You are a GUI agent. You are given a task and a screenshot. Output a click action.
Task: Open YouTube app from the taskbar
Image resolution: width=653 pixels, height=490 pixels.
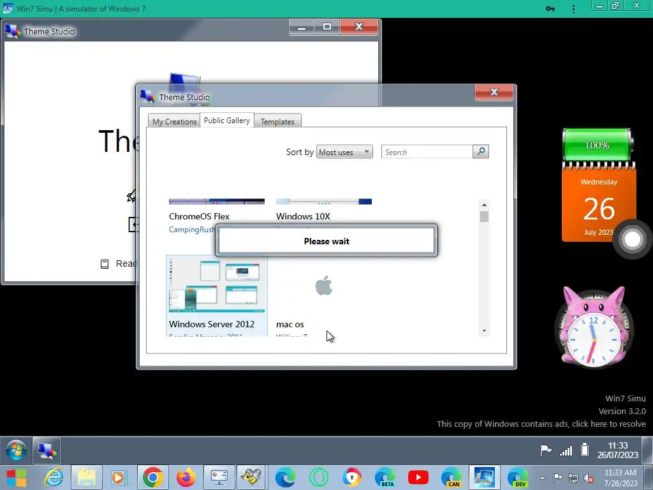pos(418,477)
